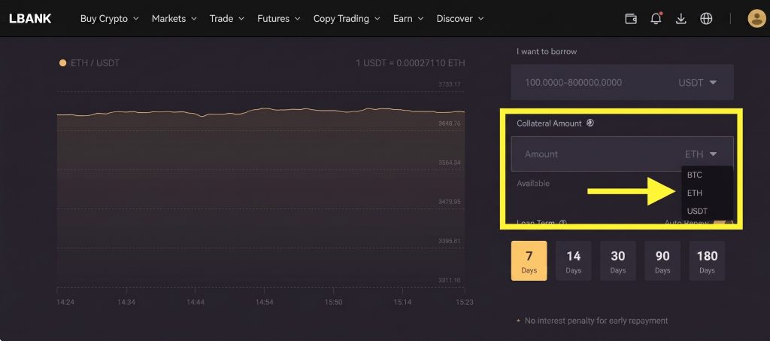Click the 1 USDT = 0.00027110 ETH rate
The width and height of the screenshot is (770, 341).
411,63
